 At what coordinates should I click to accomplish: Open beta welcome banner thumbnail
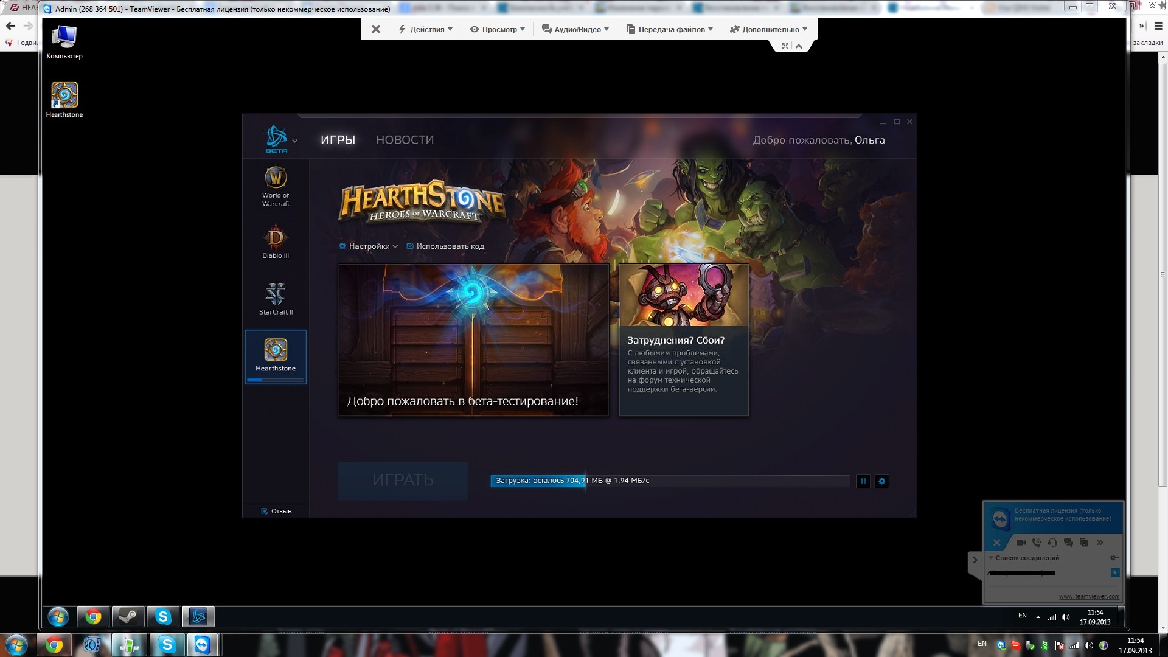[x=473, y=339]
